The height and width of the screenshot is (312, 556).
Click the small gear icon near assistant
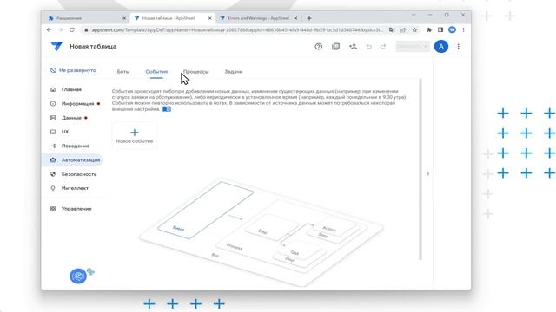(x=90, y=271)
